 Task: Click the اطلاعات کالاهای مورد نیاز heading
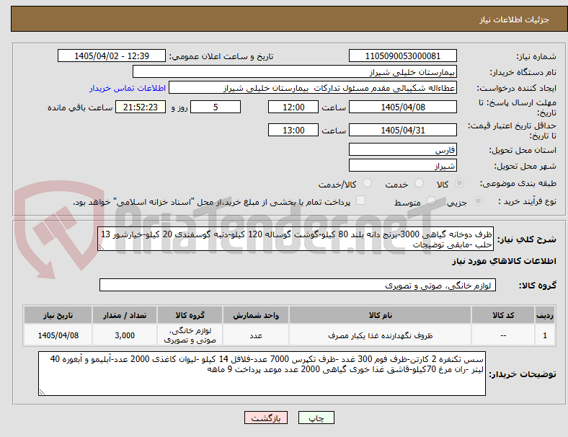[504, 261]
